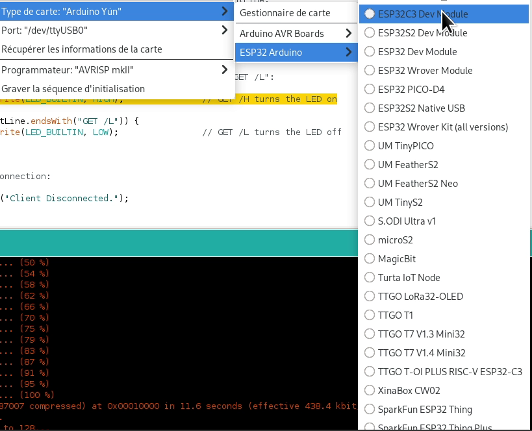The height and width of the screenshot is (431, 532).
Task: Open the Port "/dev/ttyUSB0" submenu
Action: click(x=117, y=31)
